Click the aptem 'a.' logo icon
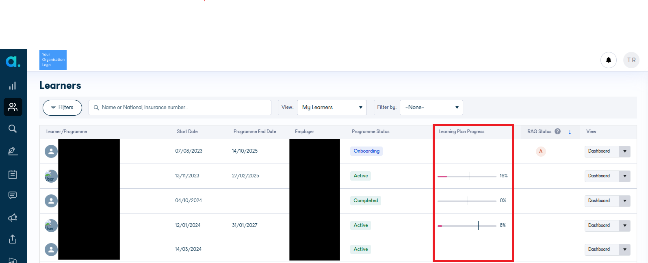The image size is (648, 263). 13,62
